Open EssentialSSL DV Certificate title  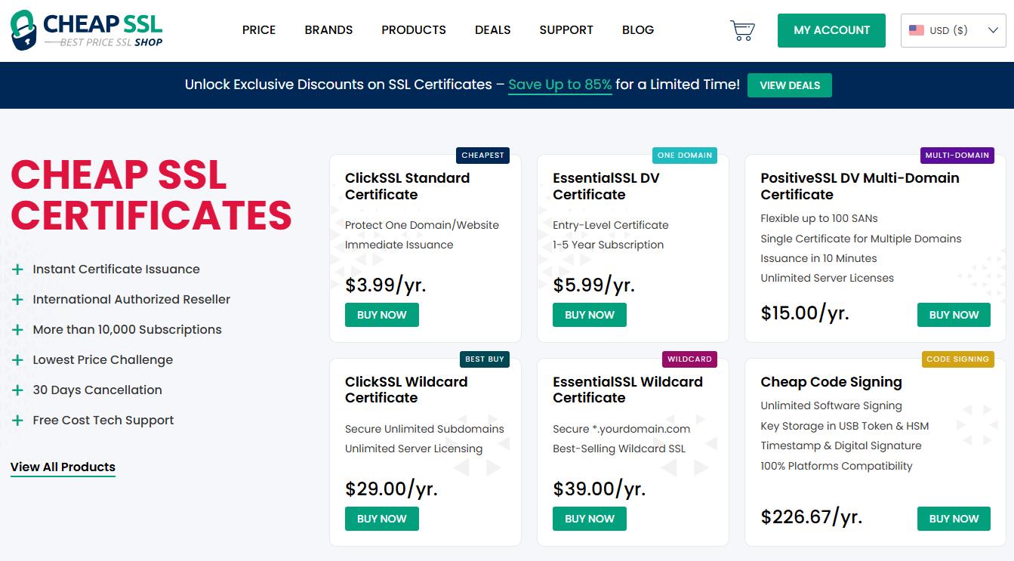(x=606, y=186)
